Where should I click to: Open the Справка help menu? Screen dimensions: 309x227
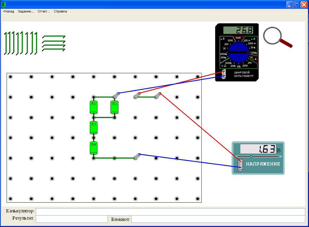60,11
